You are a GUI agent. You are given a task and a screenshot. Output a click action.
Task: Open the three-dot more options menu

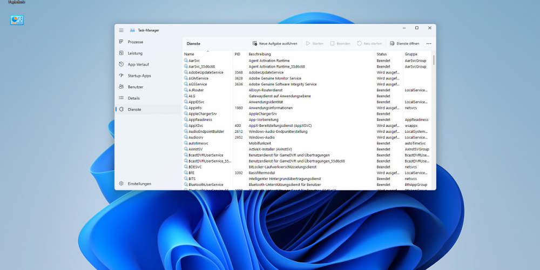click(x=429, y=44)
